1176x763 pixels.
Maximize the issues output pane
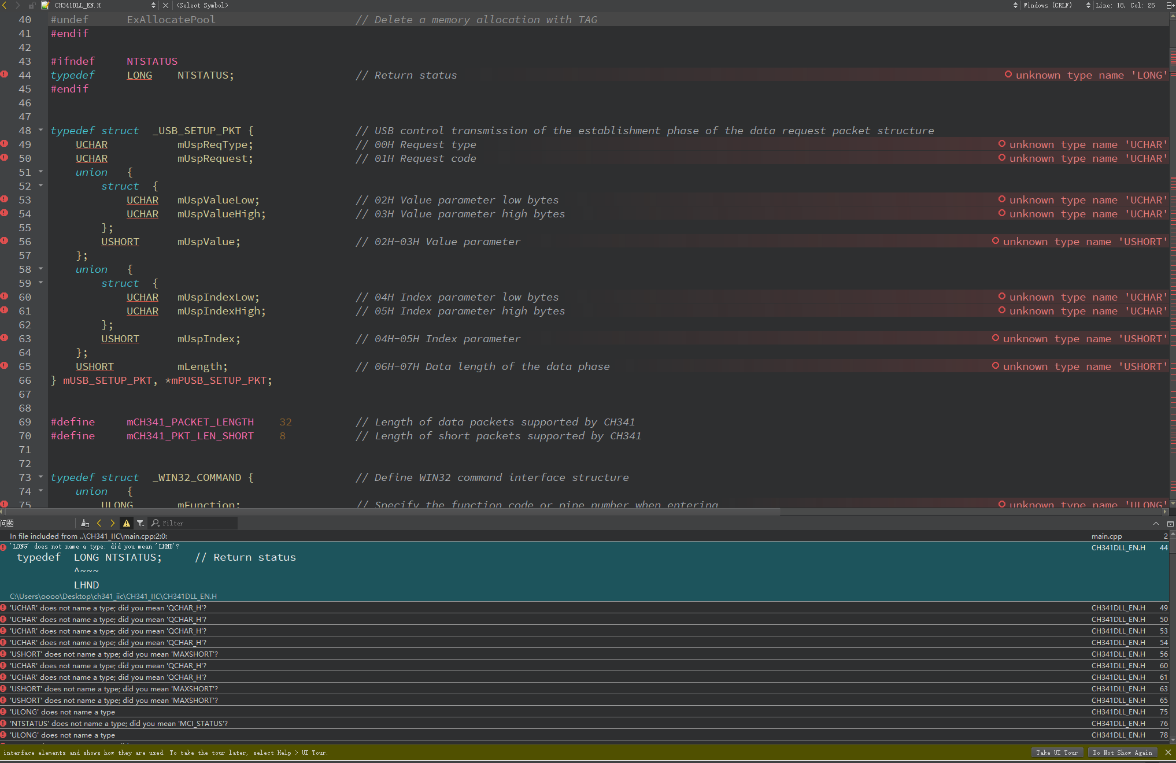(1156, 523)
